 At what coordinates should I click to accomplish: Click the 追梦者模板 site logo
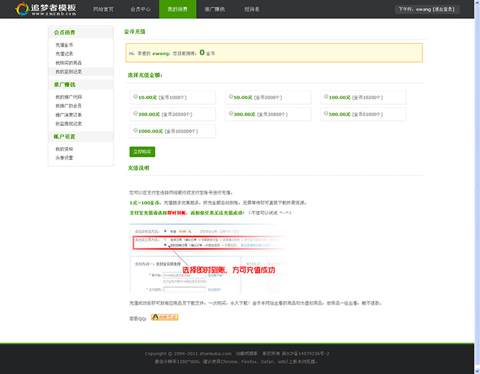(x=46, y=10)
